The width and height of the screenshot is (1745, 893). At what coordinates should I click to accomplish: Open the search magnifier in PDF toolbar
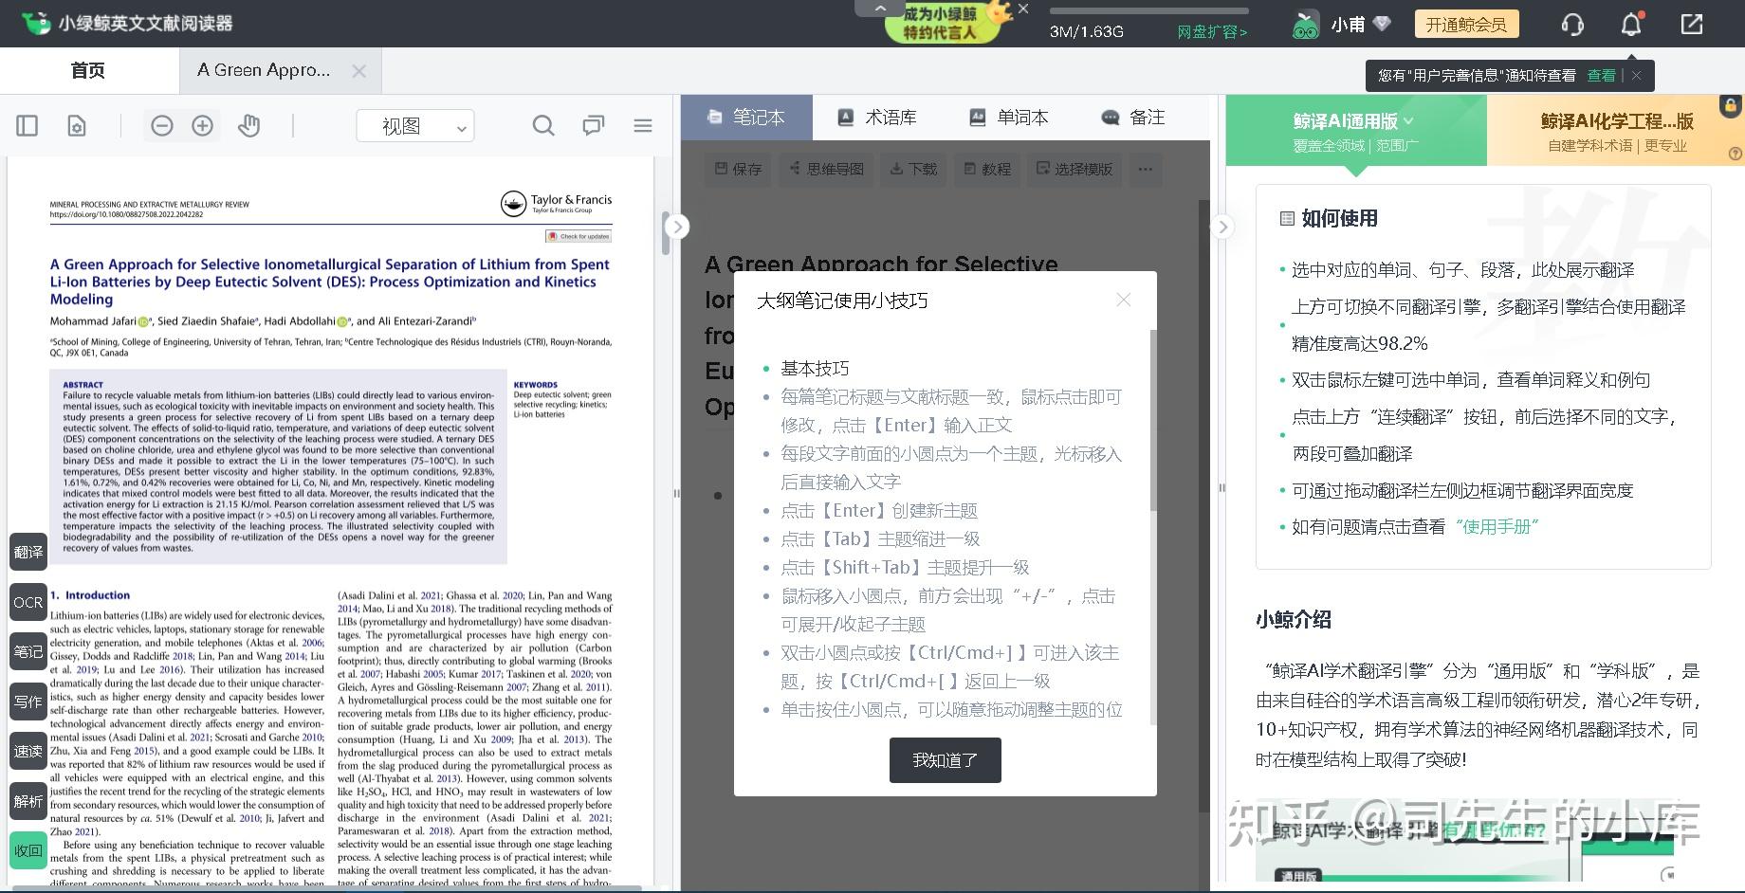pyautogui.click(x=543, y=125)
